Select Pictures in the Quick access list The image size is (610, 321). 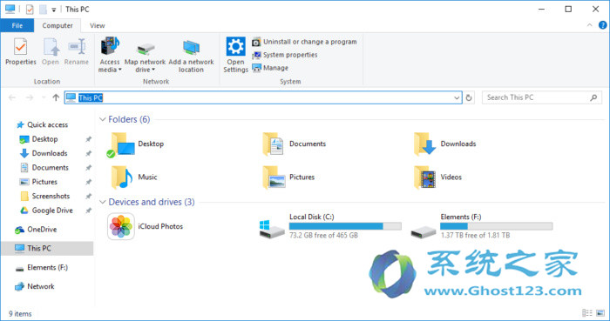point(38,182)
